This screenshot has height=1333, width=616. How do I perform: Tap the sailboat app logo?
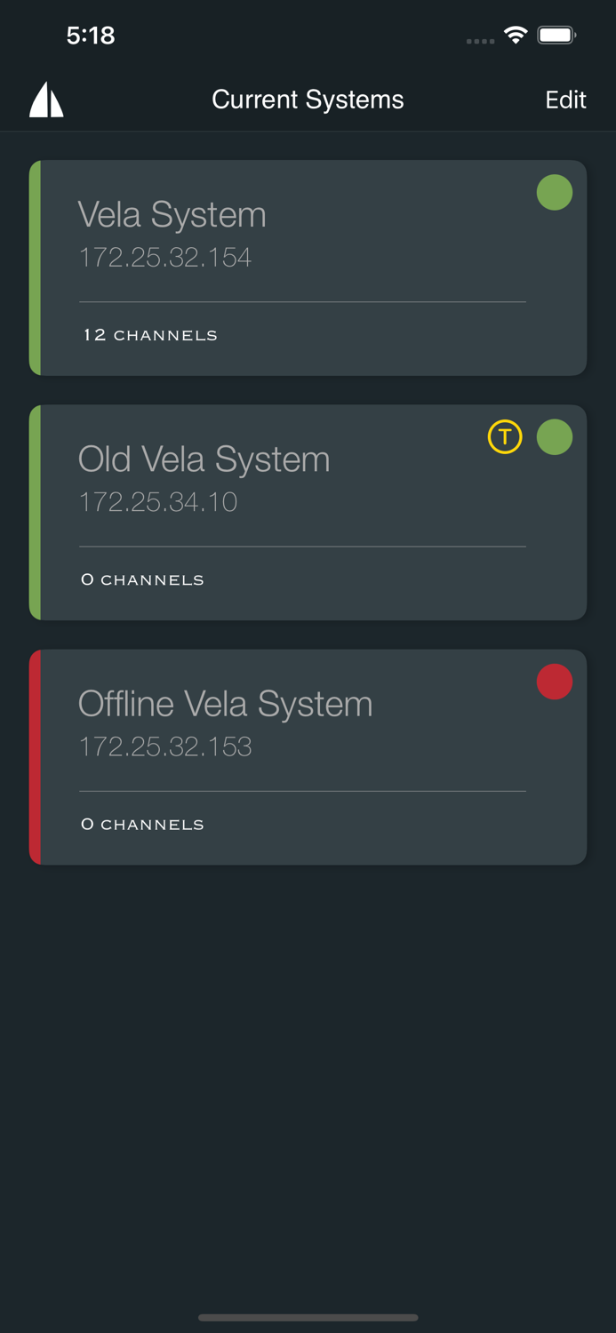coord(45,100)
